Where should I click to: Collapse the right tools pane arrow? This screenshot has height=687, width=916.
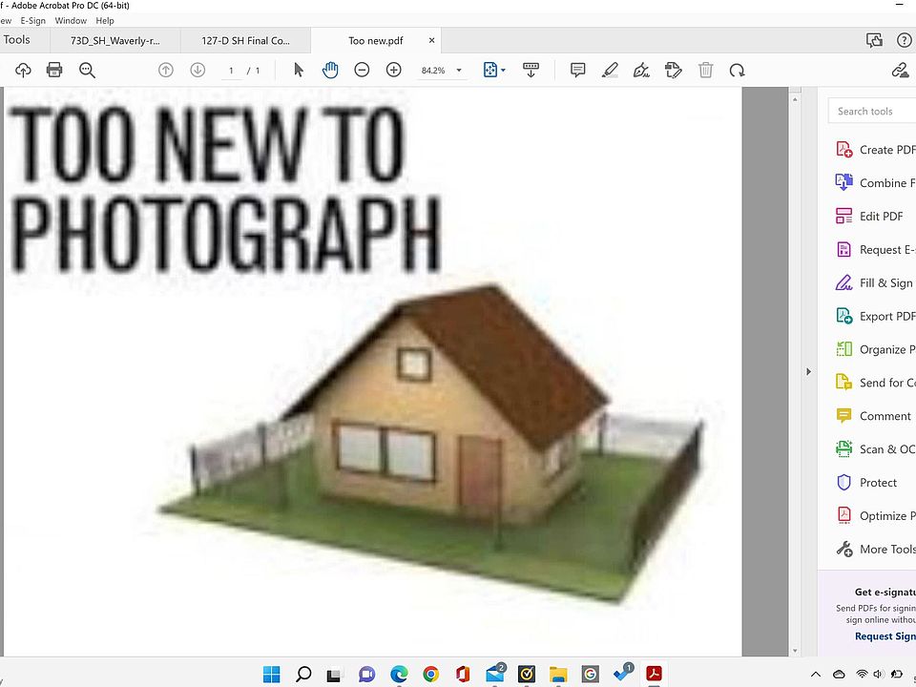click(808, 371)
